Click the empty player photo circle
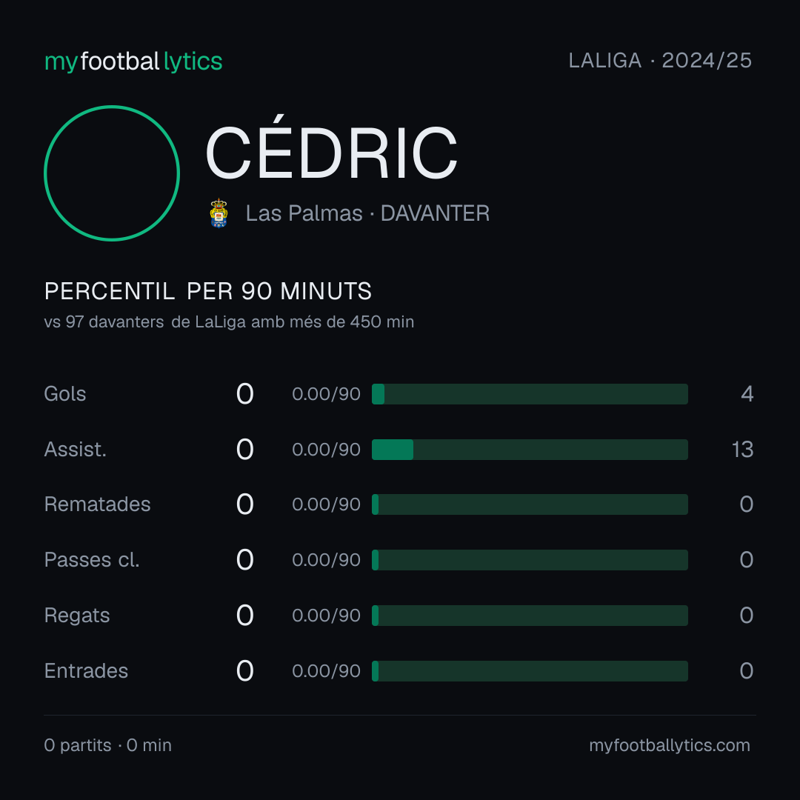800x800 pixels. point(112,173)
